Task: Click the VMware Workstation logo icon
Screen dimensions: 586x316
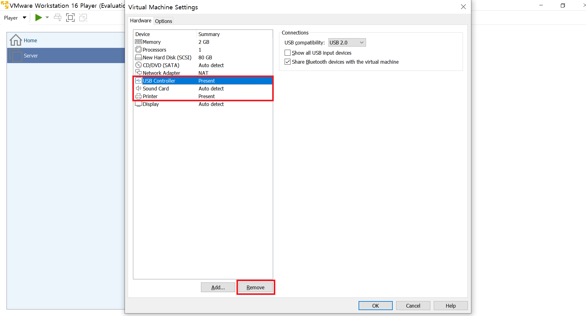Action: click(5, 5)
